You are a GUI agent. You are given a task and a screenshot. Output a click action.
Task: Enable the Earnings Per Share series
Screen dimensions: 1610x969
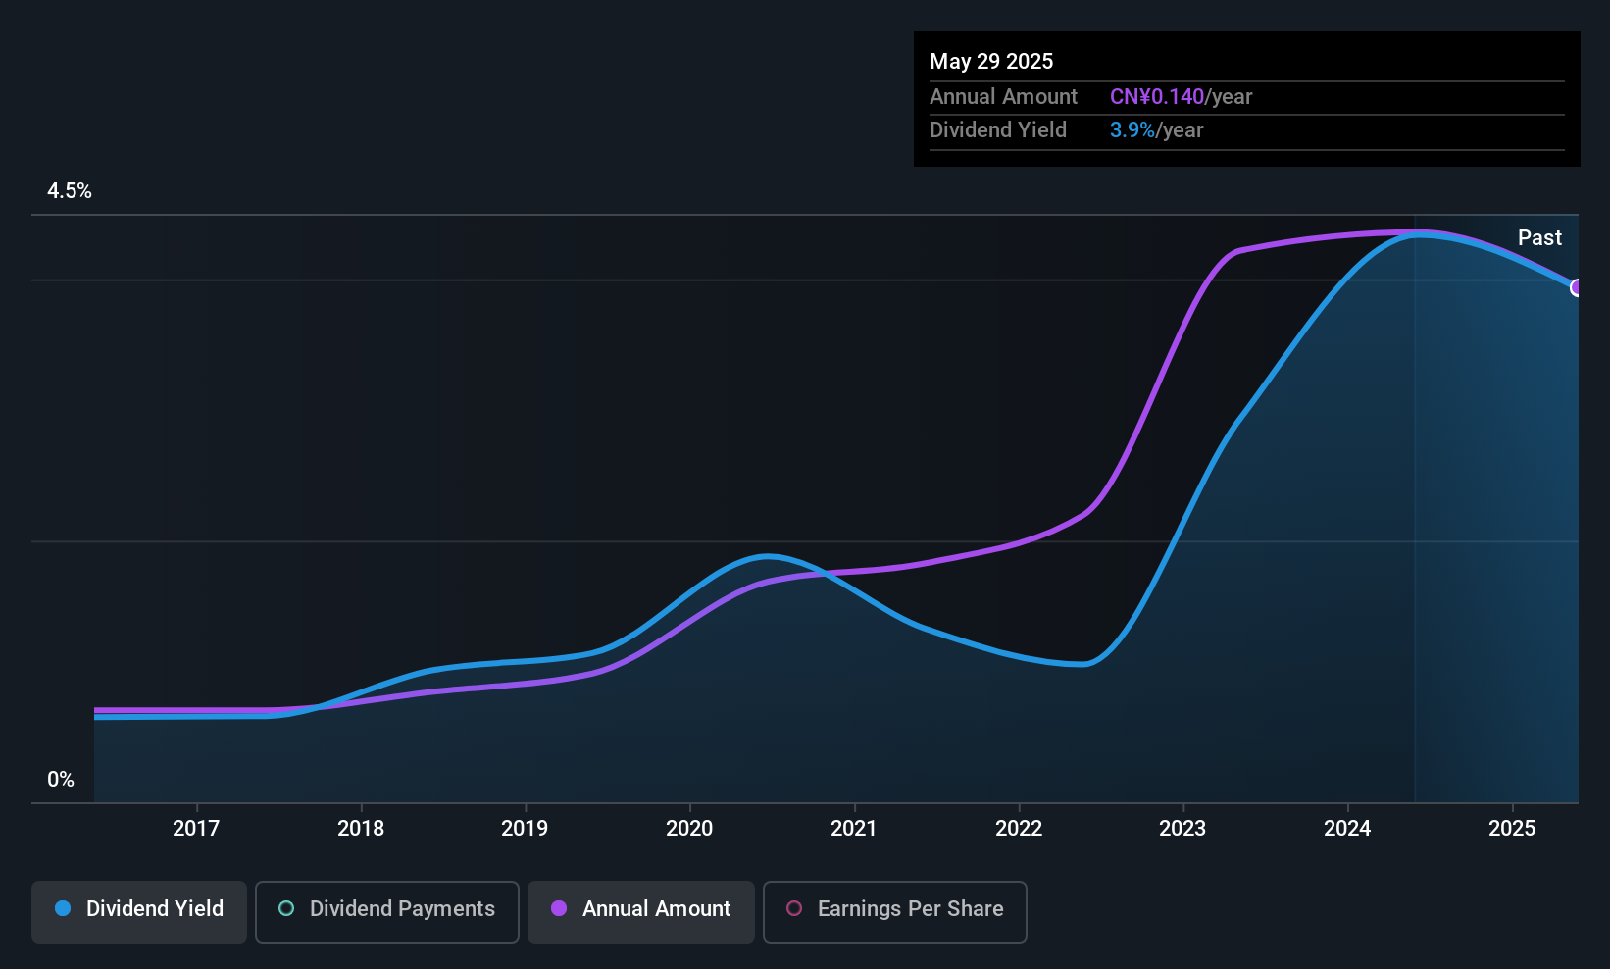(895, 911)
